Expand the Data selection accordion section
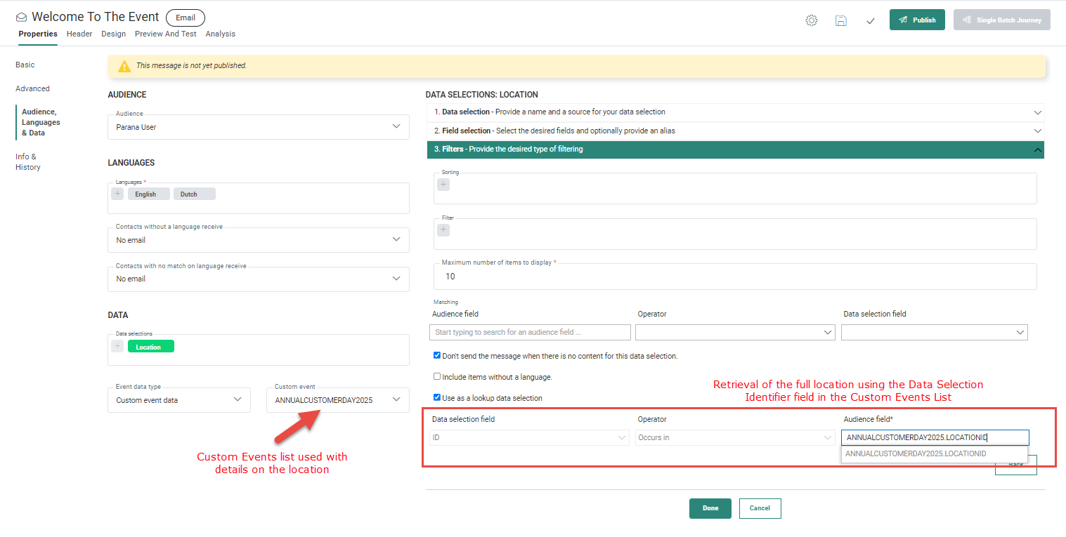The height and width of the screenshot is (537, 1066). tap(735, 112)
